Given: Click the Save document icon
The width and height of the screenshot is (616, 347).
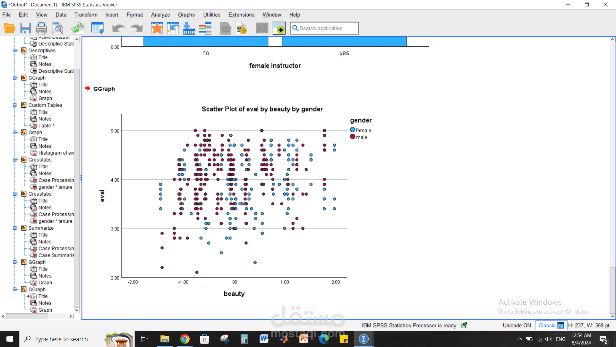Looking at the screenshot, I should pyautogui.click(x=25, y=28).
